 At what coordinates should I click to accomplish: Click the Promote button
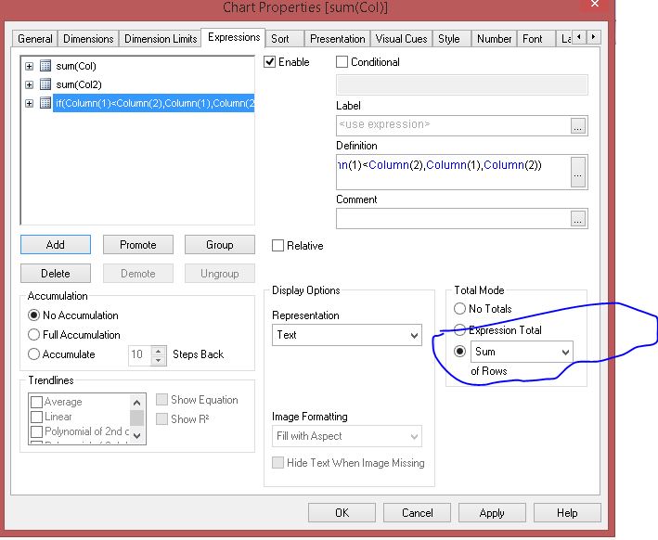click(138, 245)
